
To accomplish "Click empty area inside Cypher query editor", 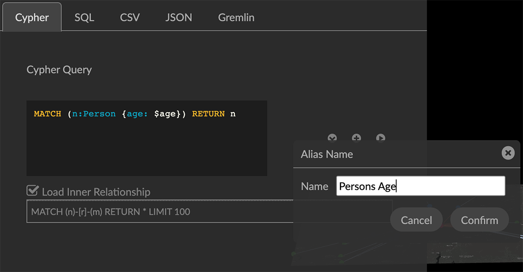I will pos(145,150).
